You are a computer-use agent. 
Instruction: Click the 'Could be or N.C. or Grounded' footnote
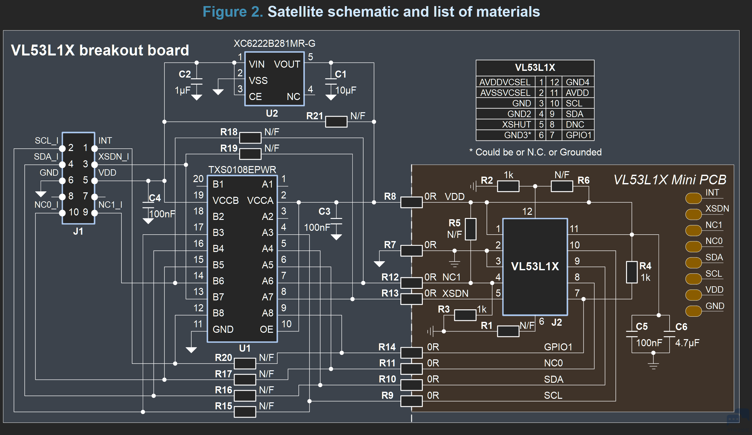click(539, 152)
